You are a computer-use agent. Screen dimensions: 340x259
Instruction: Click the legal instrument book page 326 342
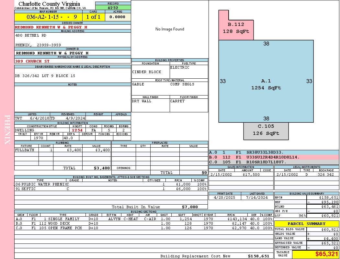tap(325, 175)
